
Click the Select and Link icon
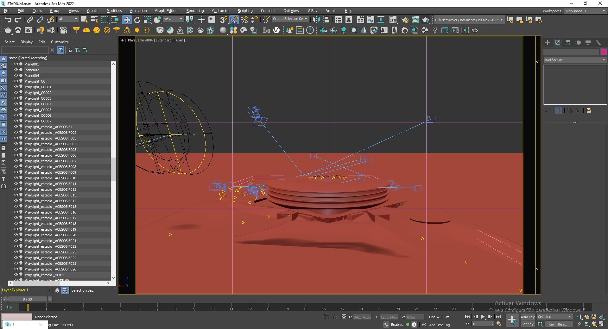[30, 20]
